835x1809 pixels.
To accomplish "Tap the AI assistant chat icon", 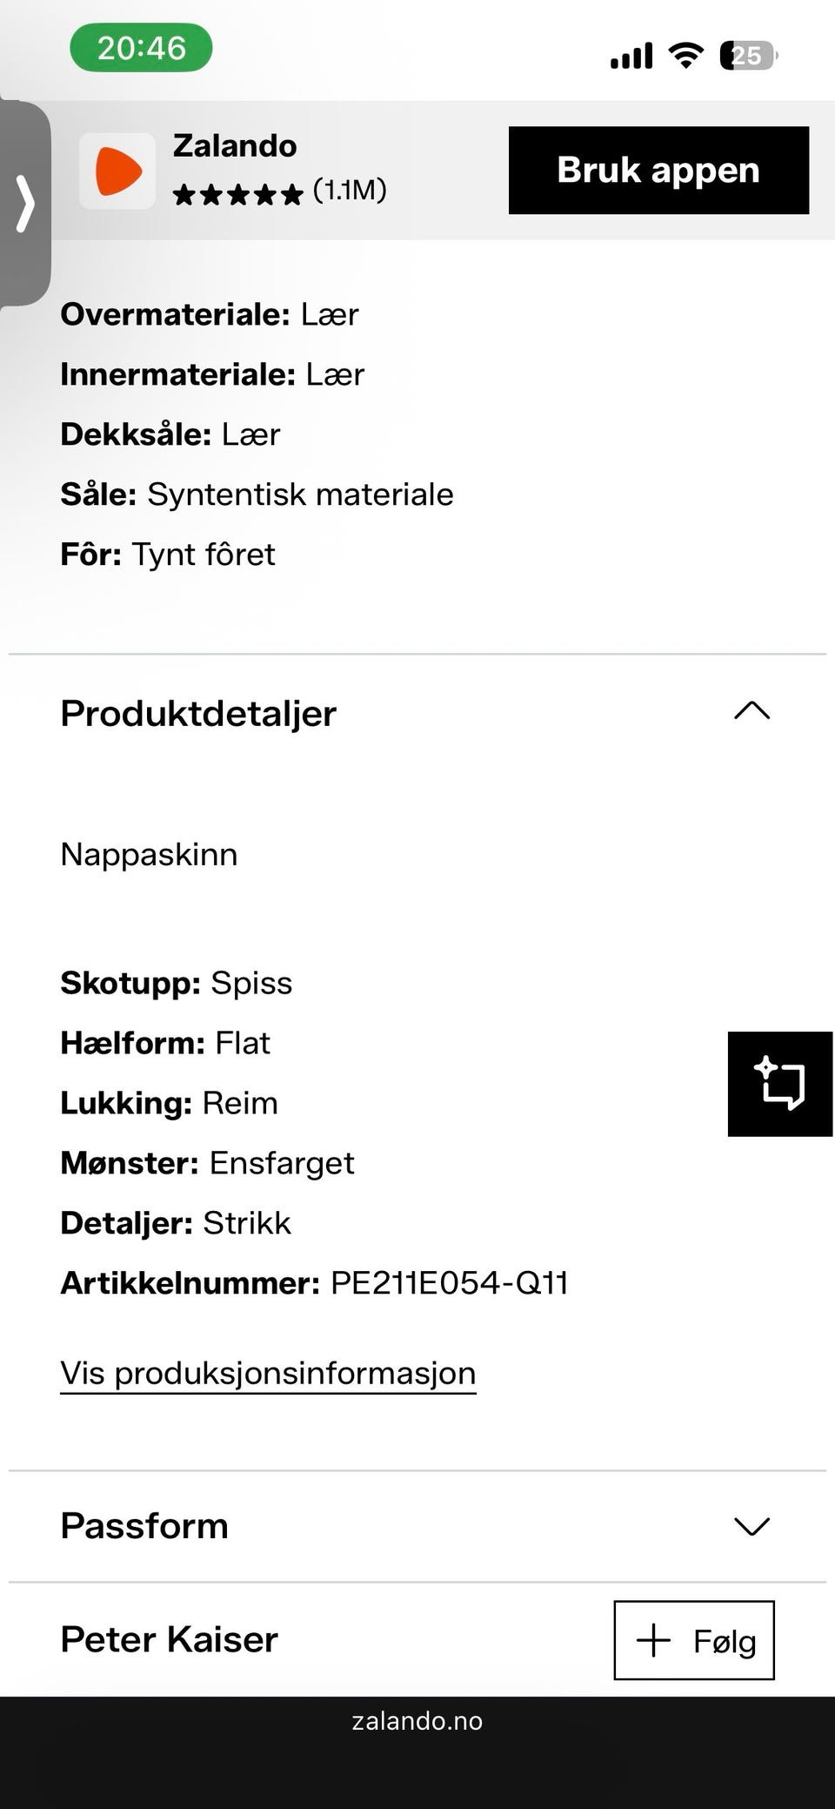I will (x=780, y=1084).
